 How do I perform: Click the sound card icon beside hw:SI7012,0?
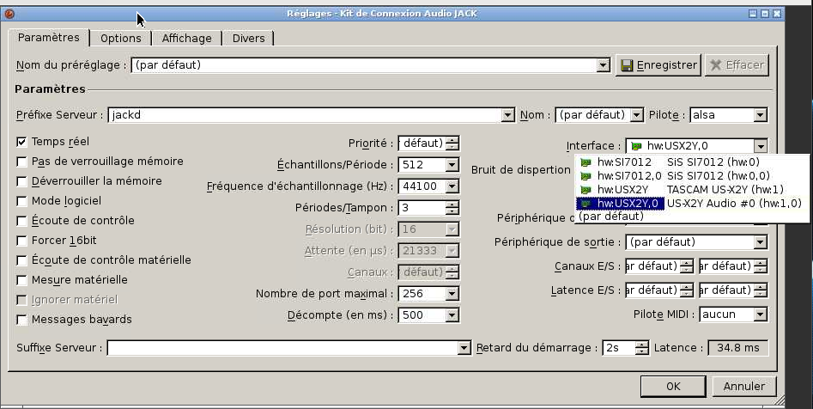(x=585, y=176)
